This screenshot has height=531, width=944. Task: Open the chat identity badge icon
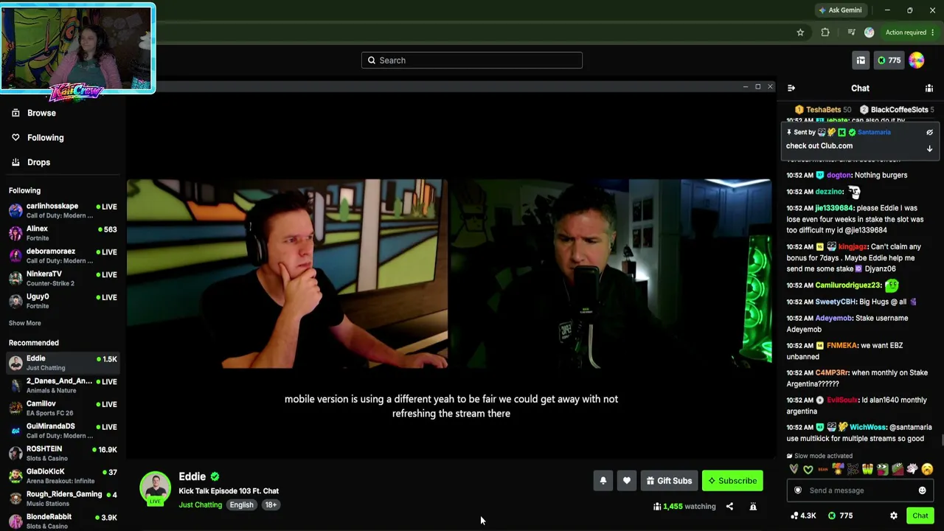point(797,490)
